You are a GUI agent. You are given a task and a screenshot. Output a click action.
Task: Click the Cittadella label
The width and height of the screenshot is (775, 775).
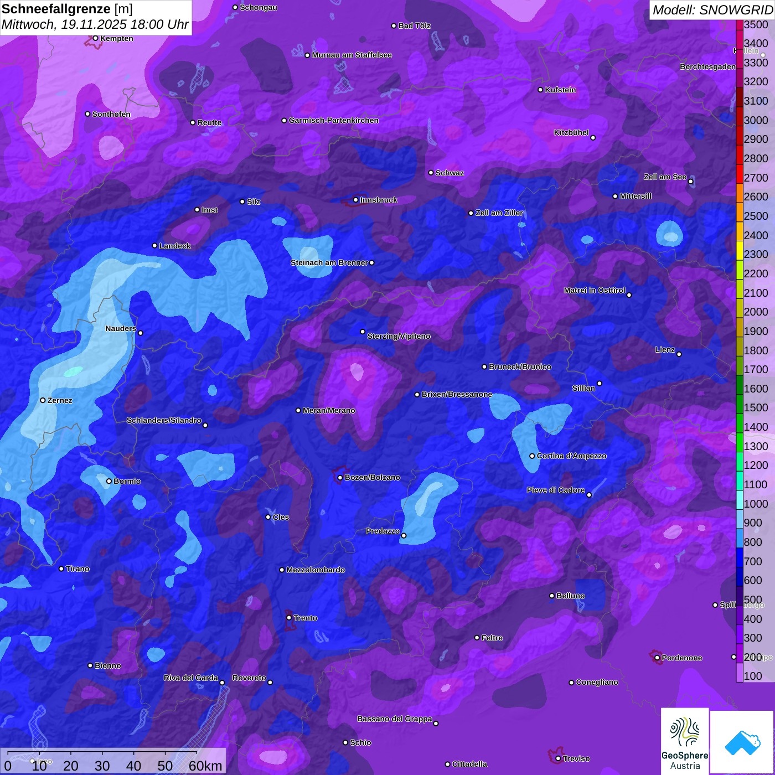click(x=469, y=764)
